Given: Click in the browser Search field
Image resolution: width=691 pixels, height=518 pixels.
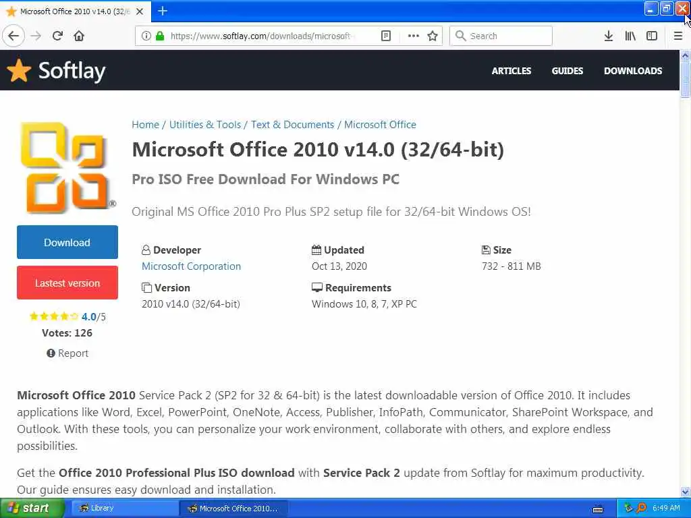Looking at the screenshot, I should tap(501, 36).
